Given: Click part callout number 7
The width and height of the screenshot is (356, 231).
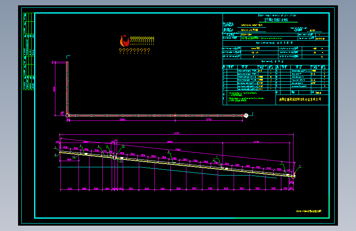Looking at the screenshot, I should tap(282, 162).
